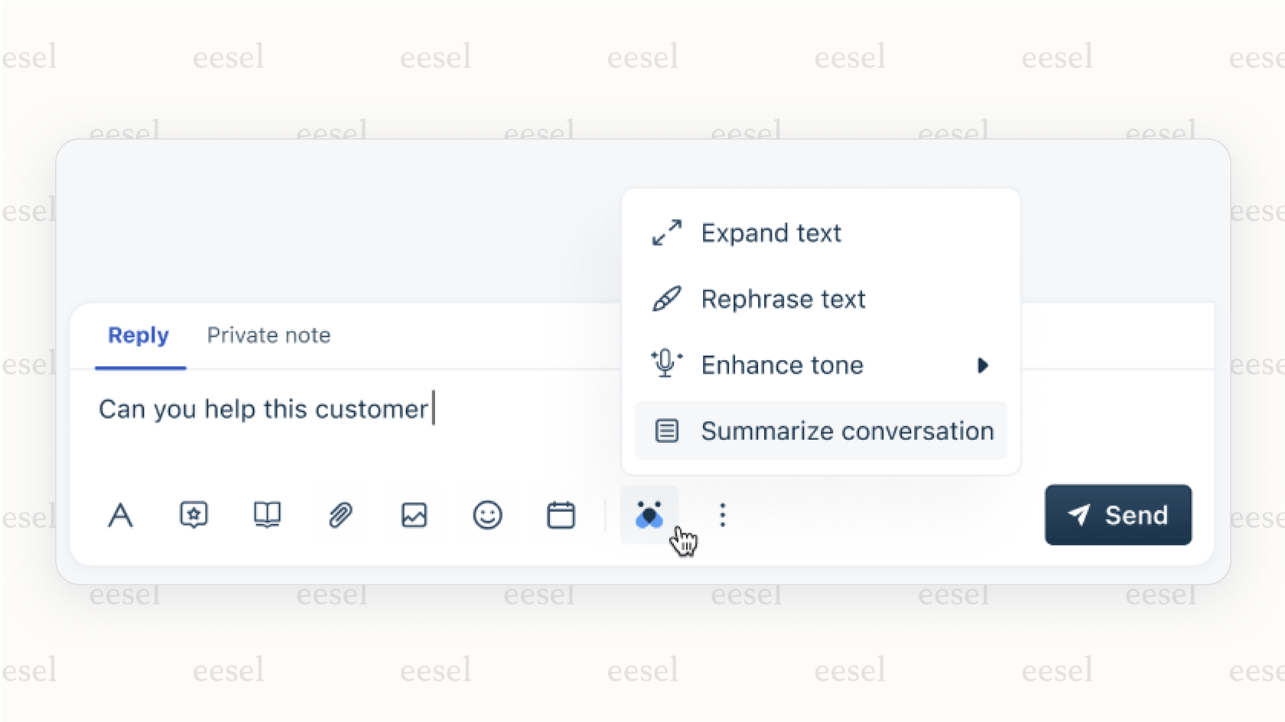Image resolution: width=1285 pixels, height=722 pixels.
Task: Open the three-dot more options menu
Action: [x=721, y=515]
